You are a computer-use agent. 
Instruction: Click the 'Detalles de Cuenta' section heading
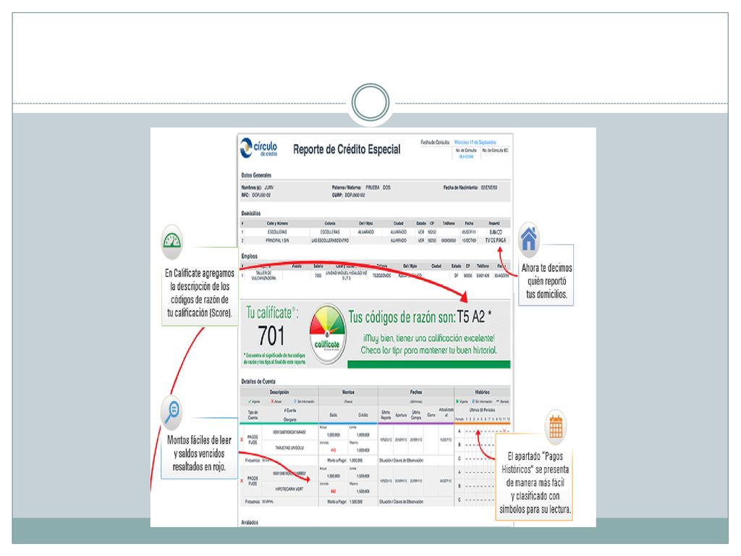pyautogui.click(x=258, y=381)
